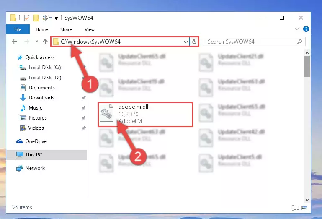This screenshot has height=219, width=322.
Task: Click the New folder icon in title bar
Action: [36, 18]
